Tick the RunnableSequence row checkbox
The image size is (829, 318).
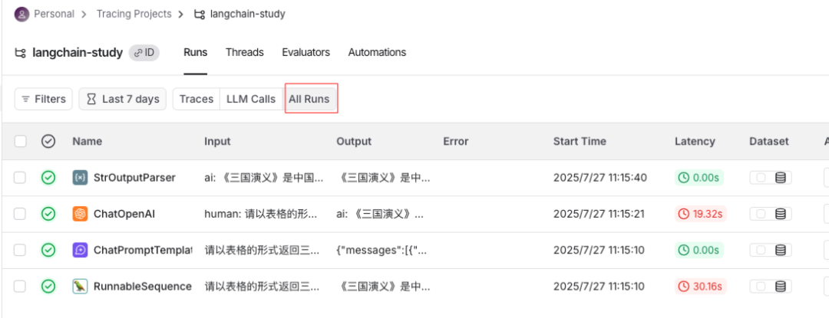(20, 287)
